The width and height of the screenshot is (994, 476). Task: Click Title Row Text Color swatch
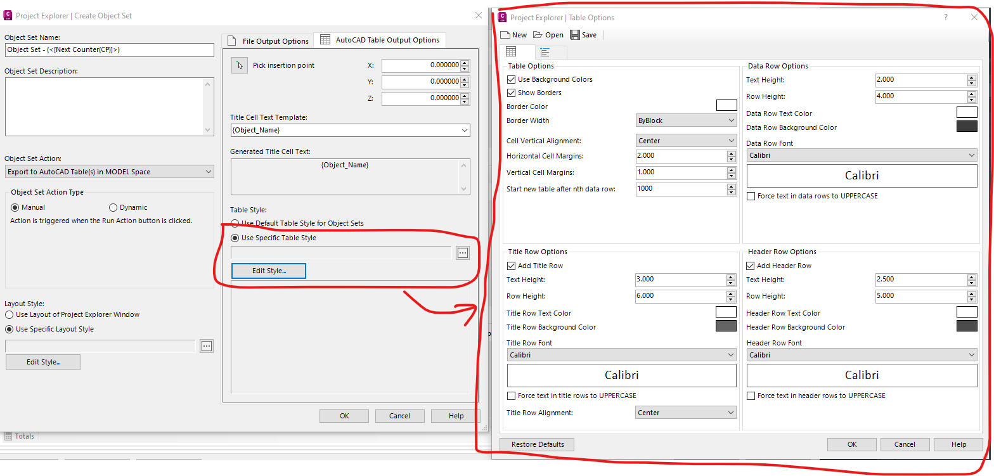[726, 312]
